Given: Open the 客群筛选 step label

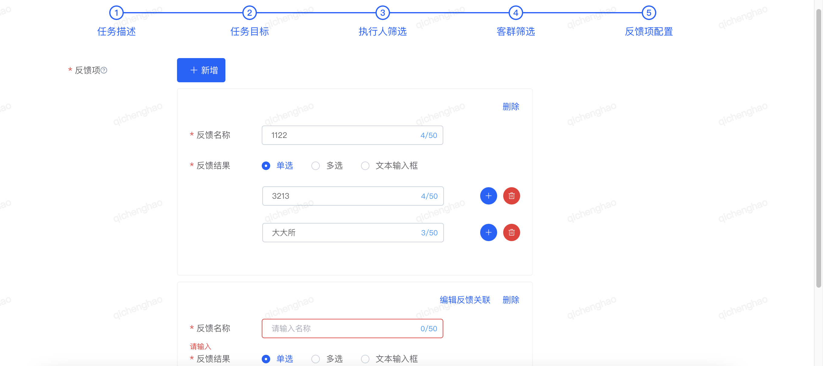Looking at the screenshot, I should pos(516,31).
